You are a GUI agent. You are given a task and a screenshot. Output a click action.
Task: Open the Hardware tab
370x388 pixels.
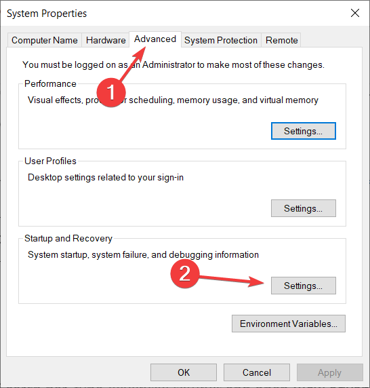(106, 40)
